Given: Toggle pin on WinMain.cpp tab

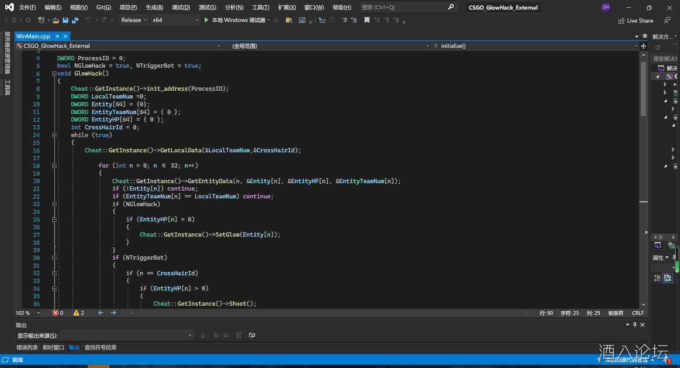Looking at the screenshot, I should click(57, 36).
